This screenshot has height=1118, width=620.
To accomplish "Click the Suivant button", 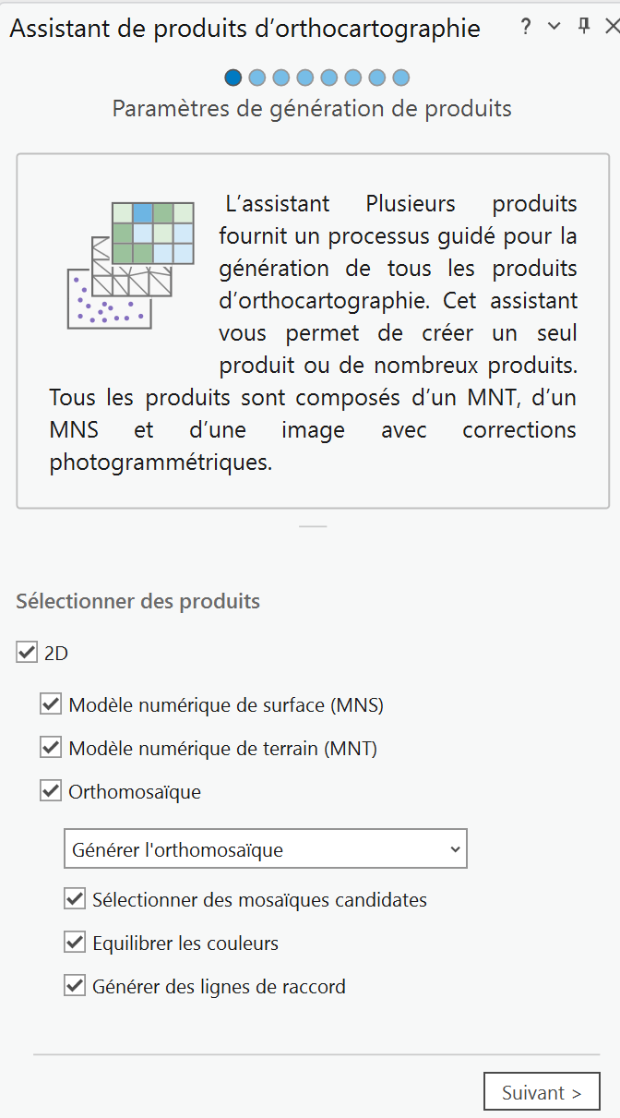I will (542, 1092).
